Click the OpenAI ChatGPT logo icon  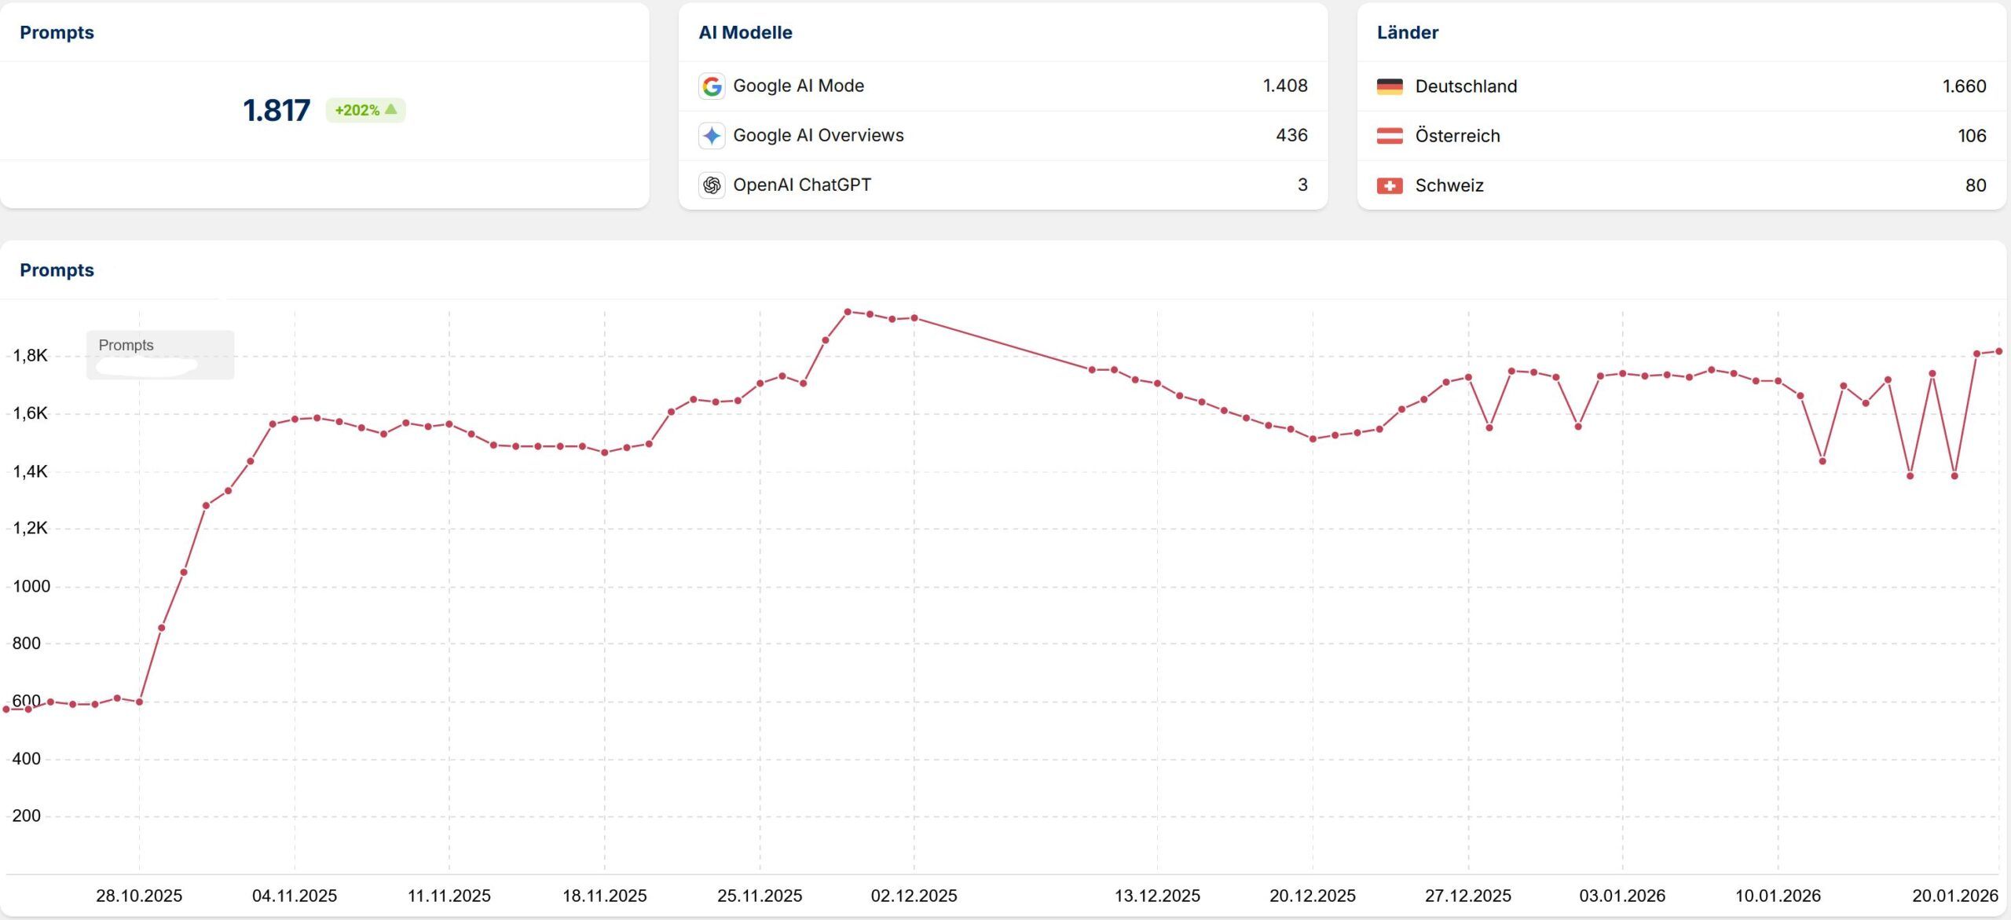pos(712,185)
